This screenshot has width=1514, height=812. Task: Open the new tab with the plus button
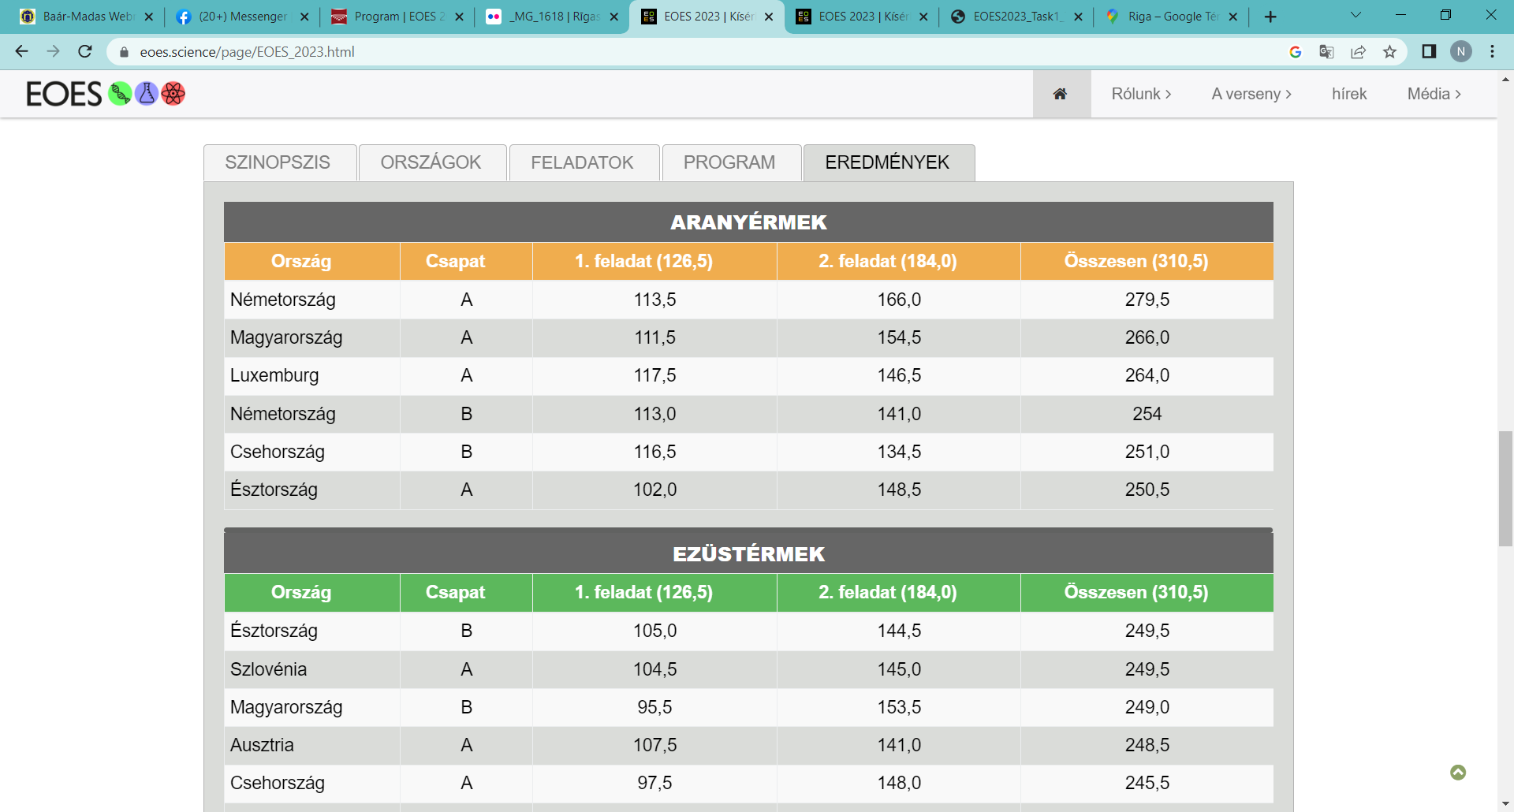click(x=1270, y=17)
